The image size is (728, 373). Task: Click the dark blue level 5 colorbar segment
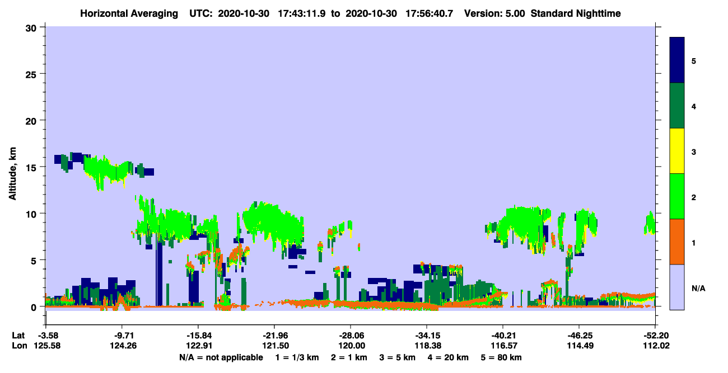677,60
